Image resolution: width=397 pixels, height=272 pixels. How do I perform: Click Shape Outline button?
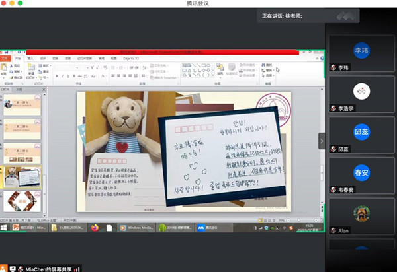coord(247,70)
